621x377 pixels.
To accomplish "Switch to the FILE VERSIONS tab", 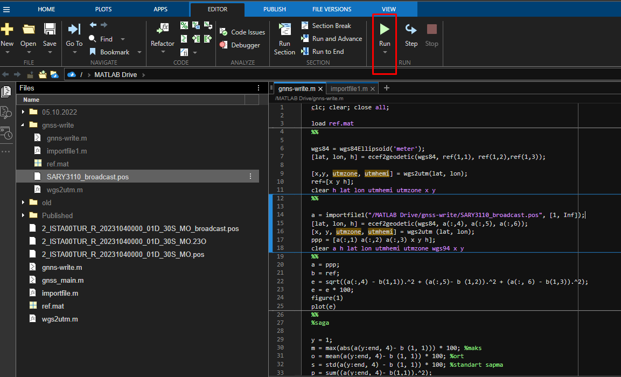I will pos(331,9).
